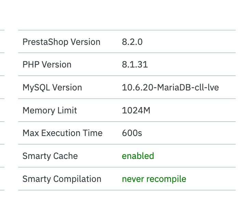
Task: Click the PHP Version label
Action: 47,65
